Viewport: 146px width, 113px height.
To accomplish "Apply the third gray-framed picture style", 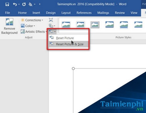I will coord(95,25).
